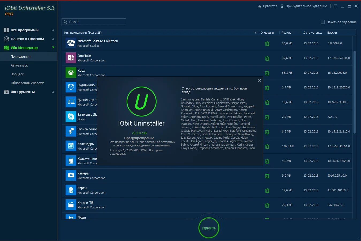The width and height of the screenshot is (361, 241).
Task: Click trash icon in 6,3 MB row
Action: click(267, 132)
